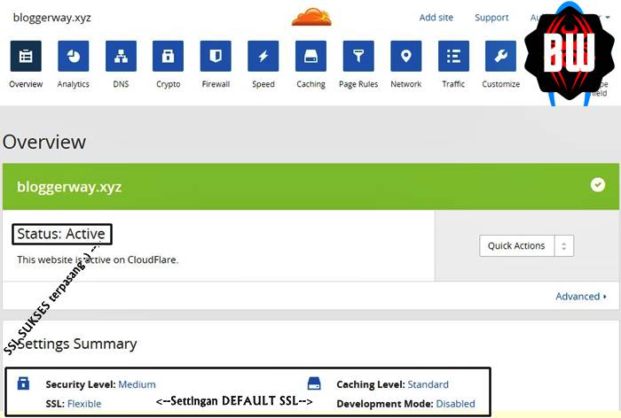Expand the Advanced link
This screenshot has width=621, height=418.
pos(580,296)
